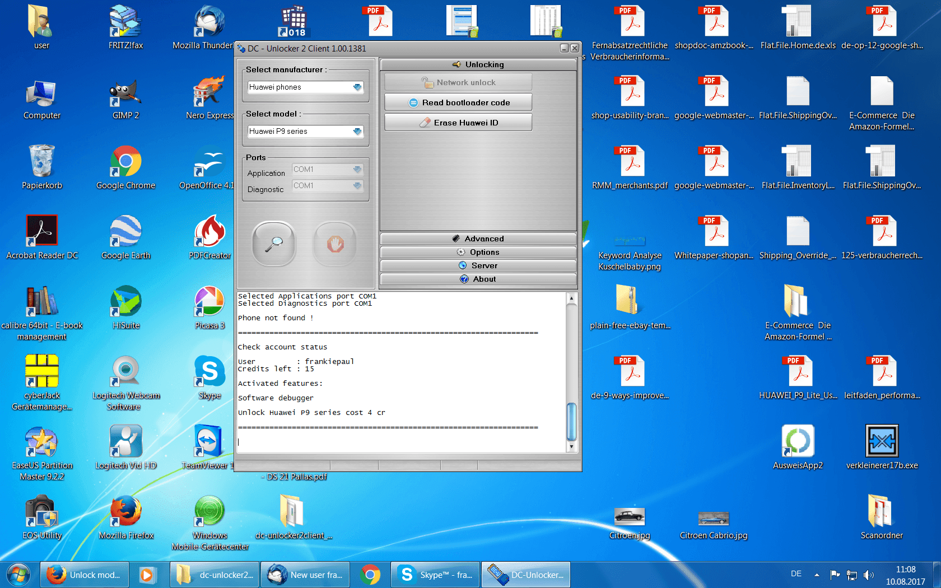Select the GIMP 2 desktop icon
Screen dimensions: 941x588
(125, 99)
